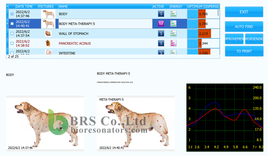Open the pink energy icon for PANCREATIC ACINUS
268x156 pixels.
pos(173,43)
